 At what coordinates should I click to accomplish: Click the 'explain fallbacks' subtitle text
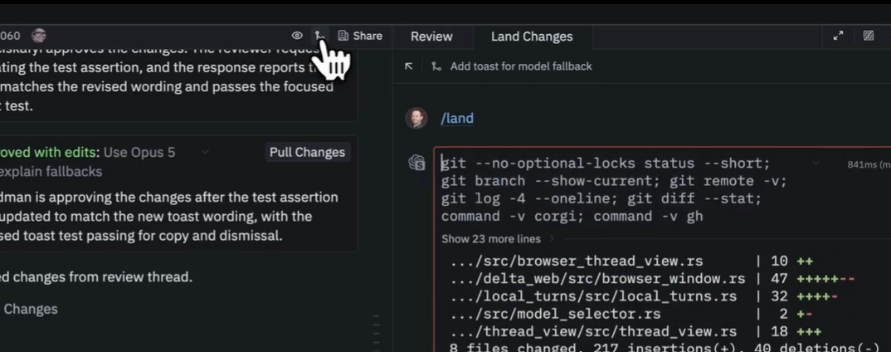coord(51,172)
